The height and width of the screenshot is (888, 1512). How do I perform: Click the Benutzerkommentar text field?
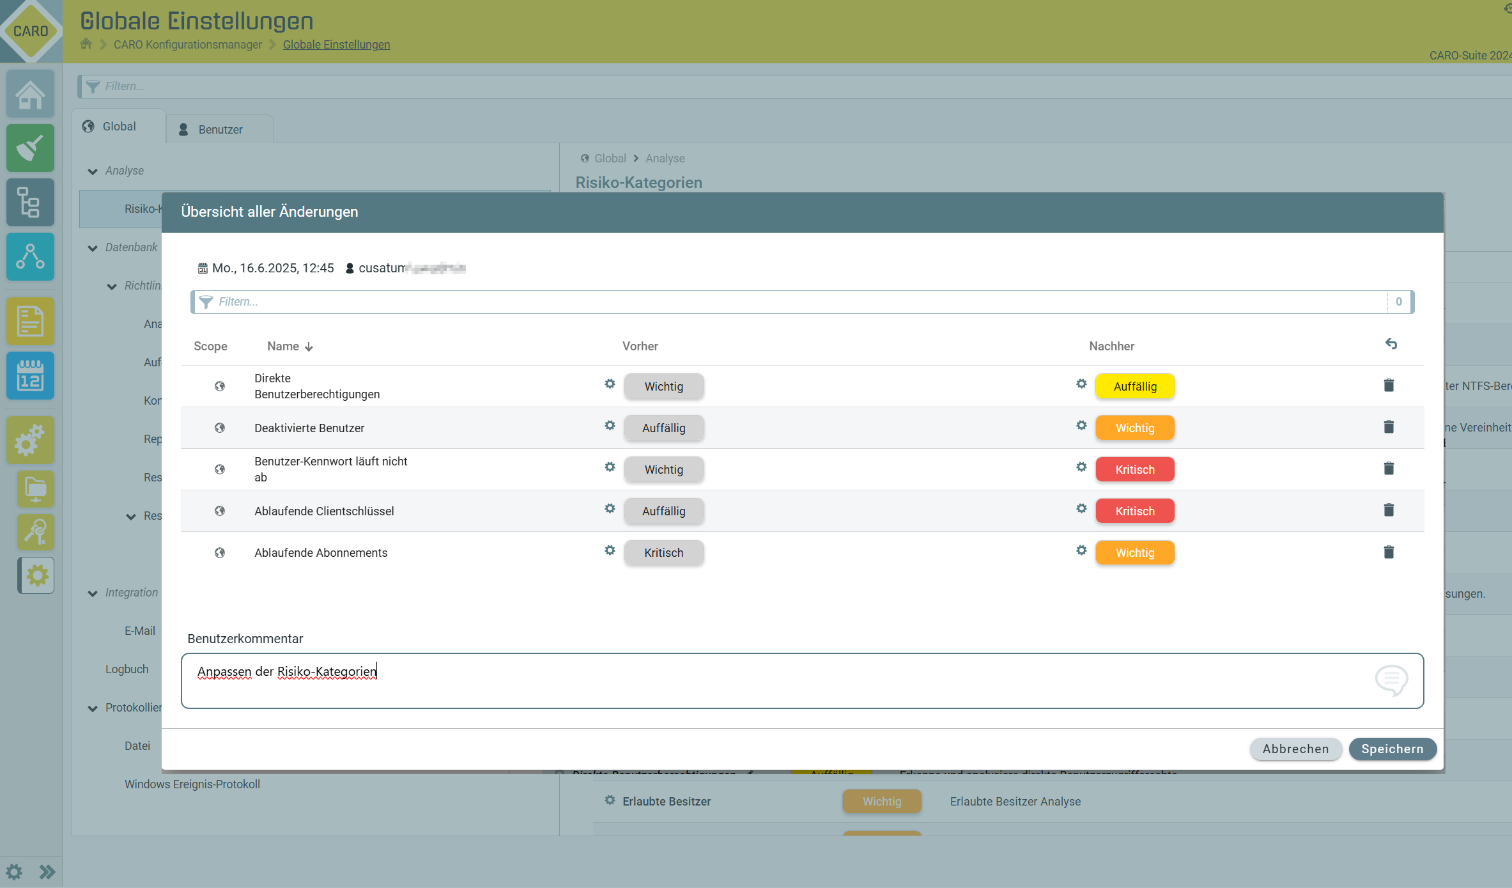(801, 680)
